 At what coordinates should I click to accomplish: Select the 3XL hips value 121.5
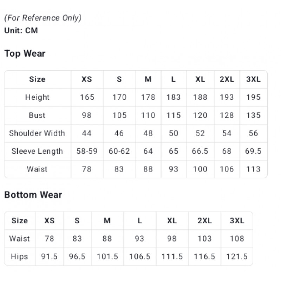(x=237, y=256)
